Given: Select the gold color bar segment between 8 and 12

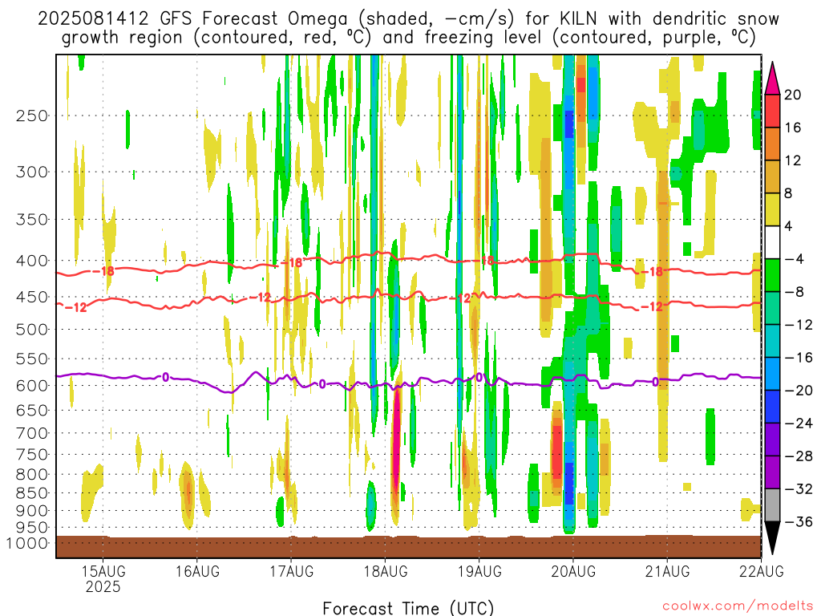Looking at the screenshot, I should tap(772, 176).
